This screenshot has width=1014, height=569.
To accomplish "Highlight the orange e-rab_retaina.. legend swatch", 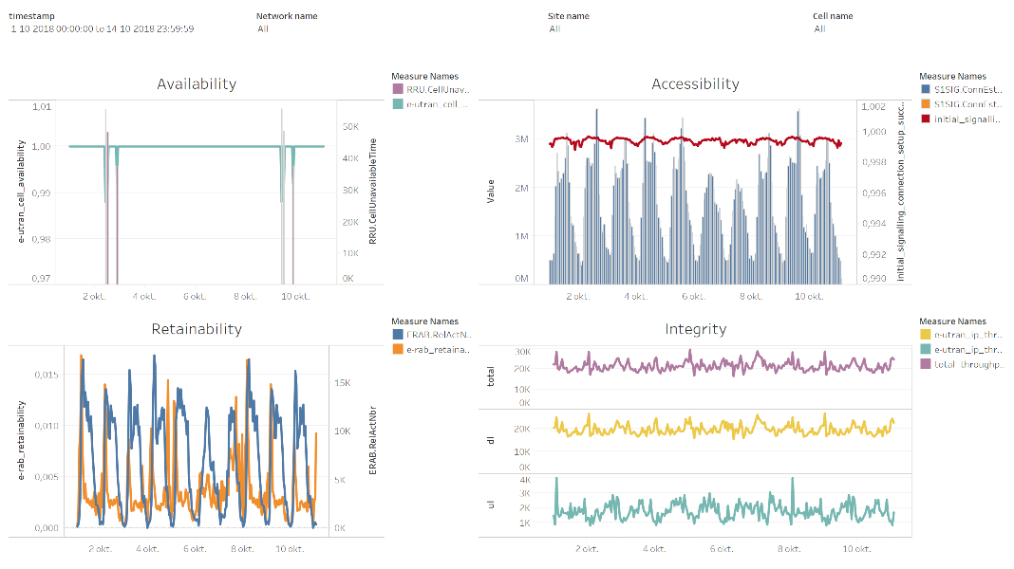I will [x=398, y=349].
